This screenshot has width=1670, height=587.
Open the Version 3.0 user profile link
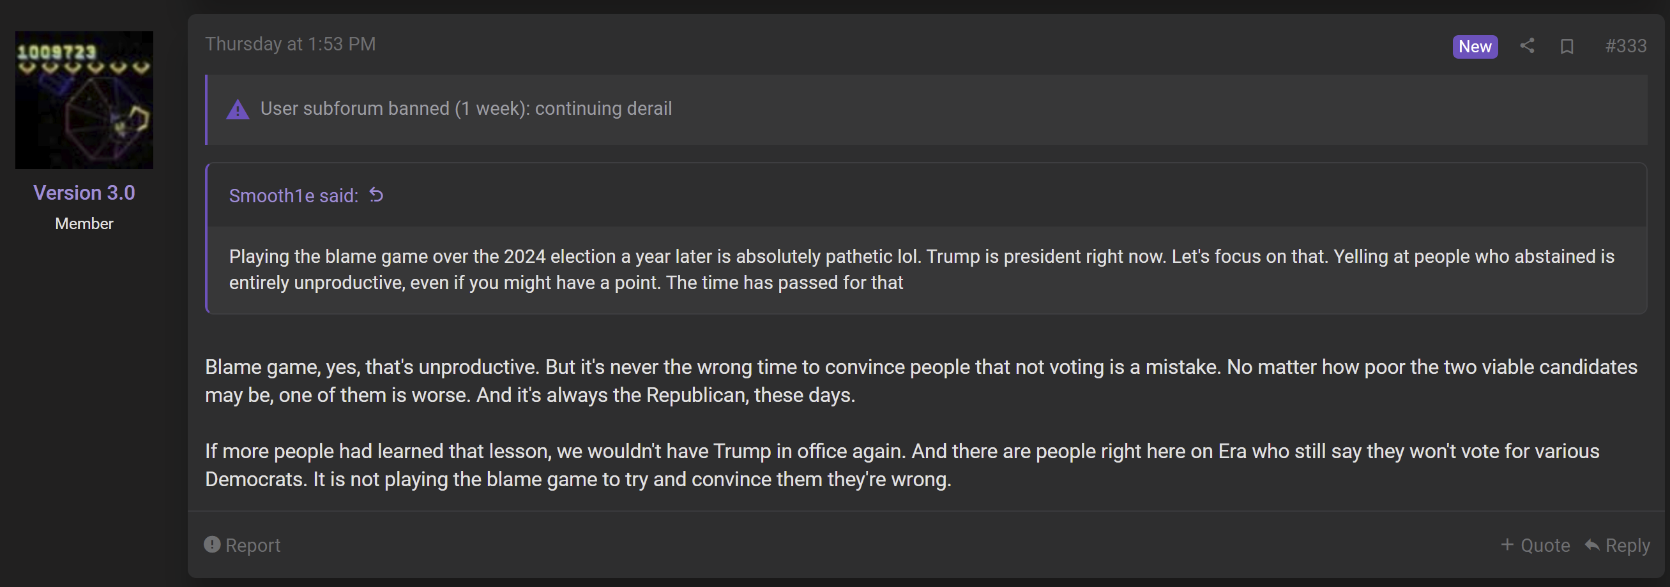click(x=84, y=193)
